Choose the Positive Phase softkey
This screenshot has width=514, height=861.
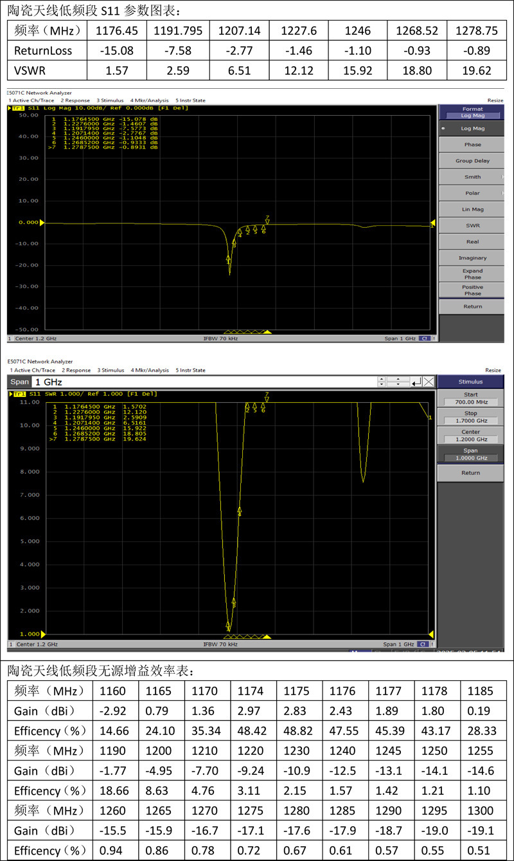pyautogui.click(x=473, y=290)
